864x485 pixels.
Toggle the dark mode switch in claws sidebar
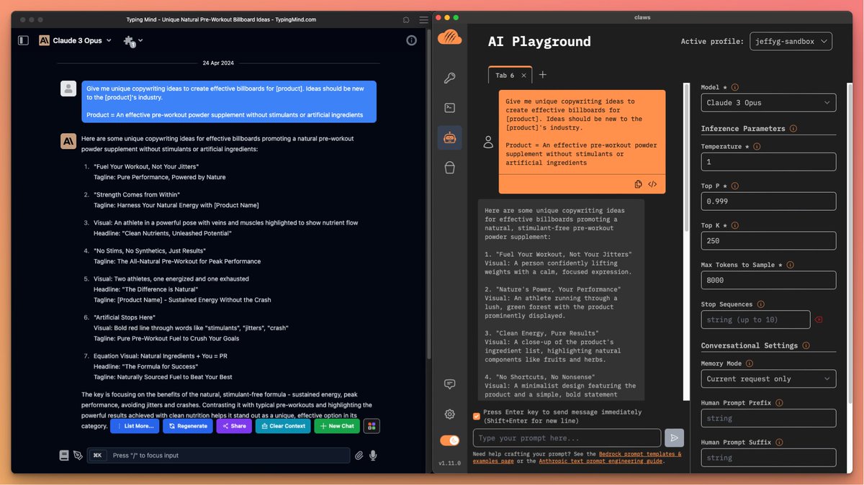point(449,440)
